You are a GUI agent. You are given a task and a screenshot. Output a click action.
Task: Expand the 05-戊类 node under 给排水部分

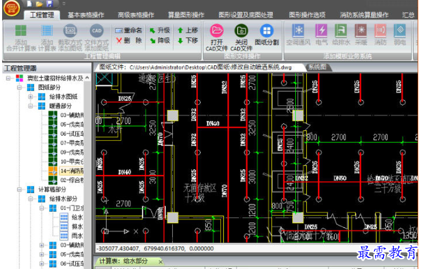coord(41,254)
